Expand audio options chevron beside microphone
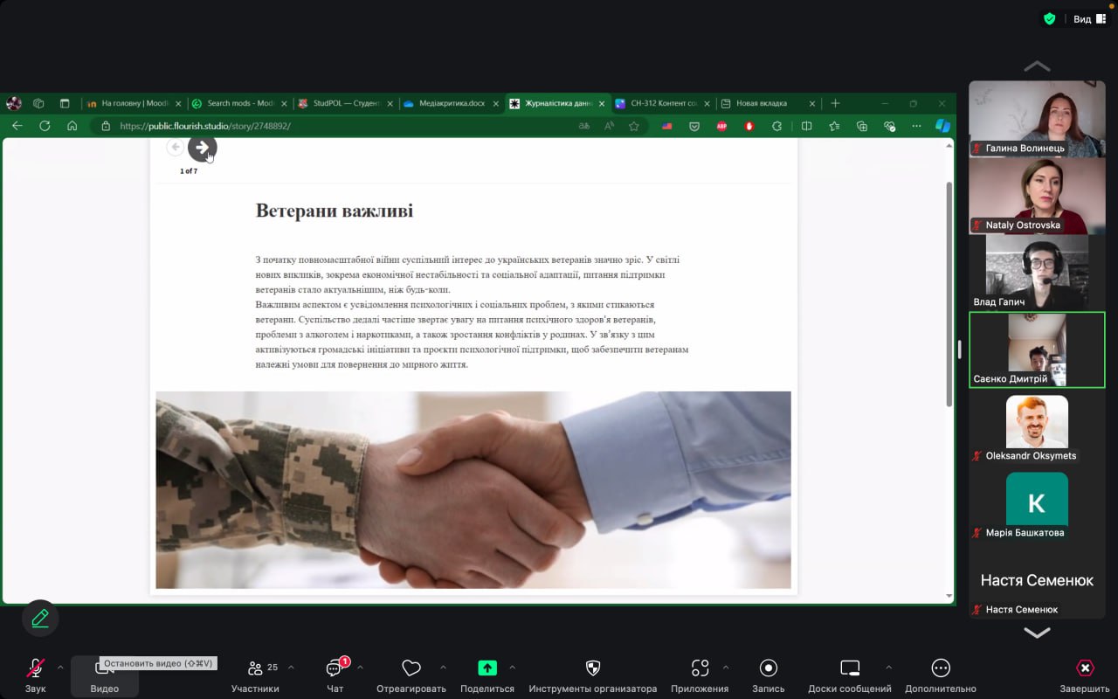 click(x=60, y=668)
